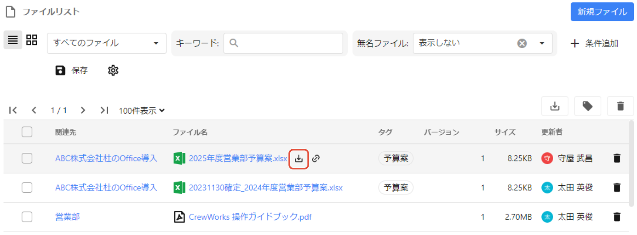This screenshot has width=637, height=235.
Task: Check the 2025年度営業部予算案.xlsx row checkbox
Action: 27,158
